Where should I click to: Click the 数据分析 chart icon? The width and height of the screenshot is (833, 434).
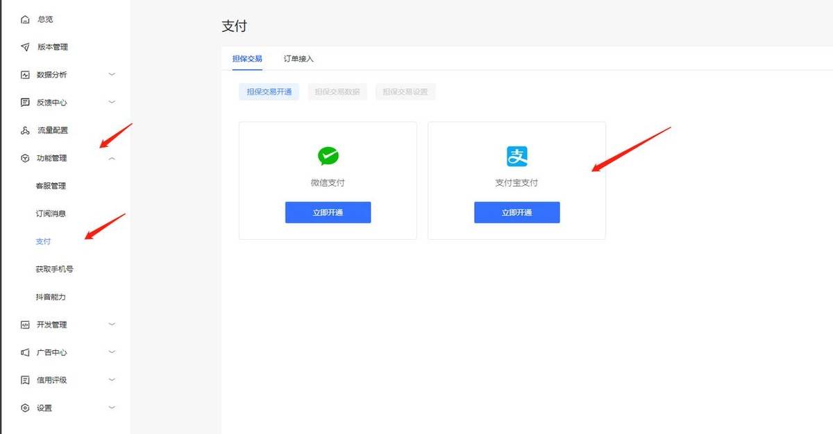[x=25, y=75]
